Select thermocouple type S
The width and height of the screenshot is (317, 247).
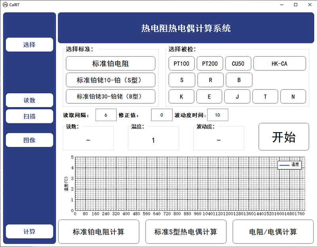181,80
